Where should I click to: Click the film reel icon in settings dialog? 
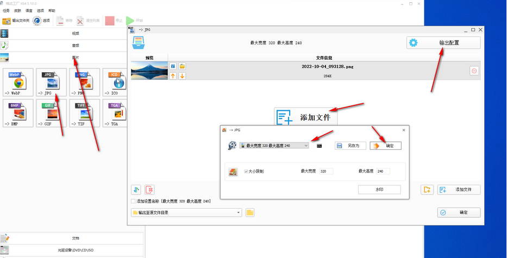click(x=232, y=146)
